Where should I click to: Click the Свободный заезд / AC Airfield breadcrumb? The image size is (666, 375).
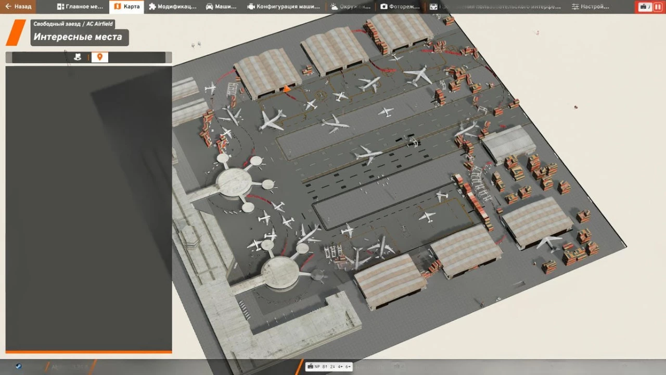coord(73,24)
